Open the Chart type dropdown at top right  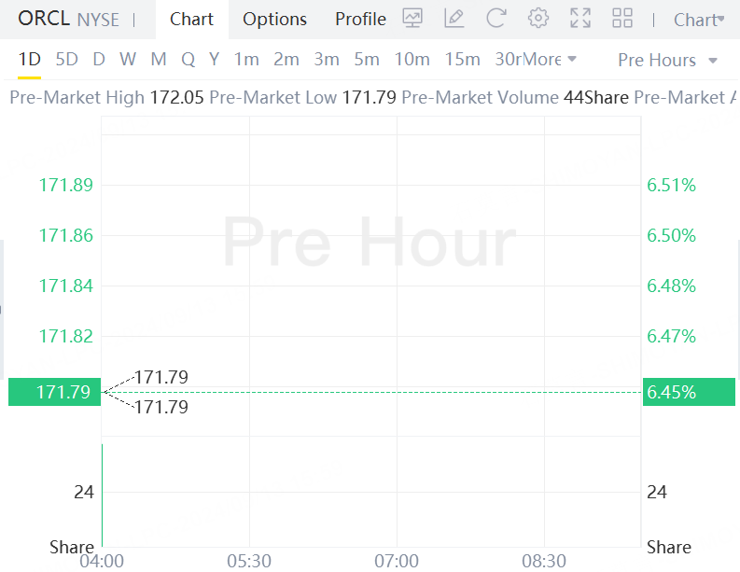coord(698,20)
